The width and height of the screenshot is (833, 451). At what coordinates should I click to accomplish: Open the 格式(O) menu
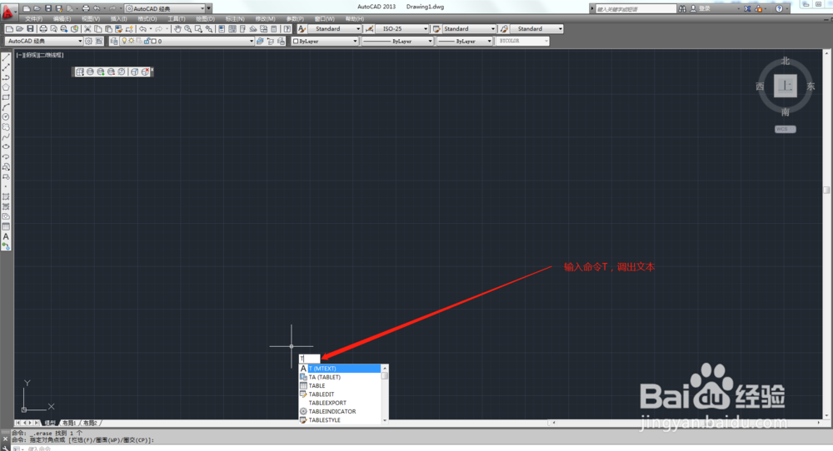147,19
